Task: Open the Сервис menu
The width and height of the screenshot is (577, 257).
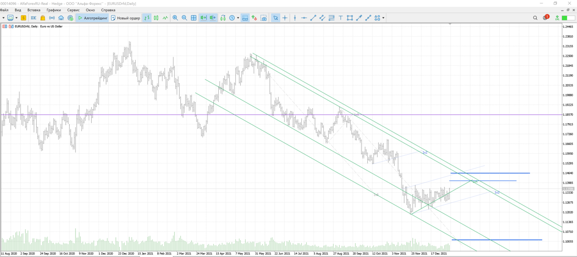Action: [x=73, y=10]
